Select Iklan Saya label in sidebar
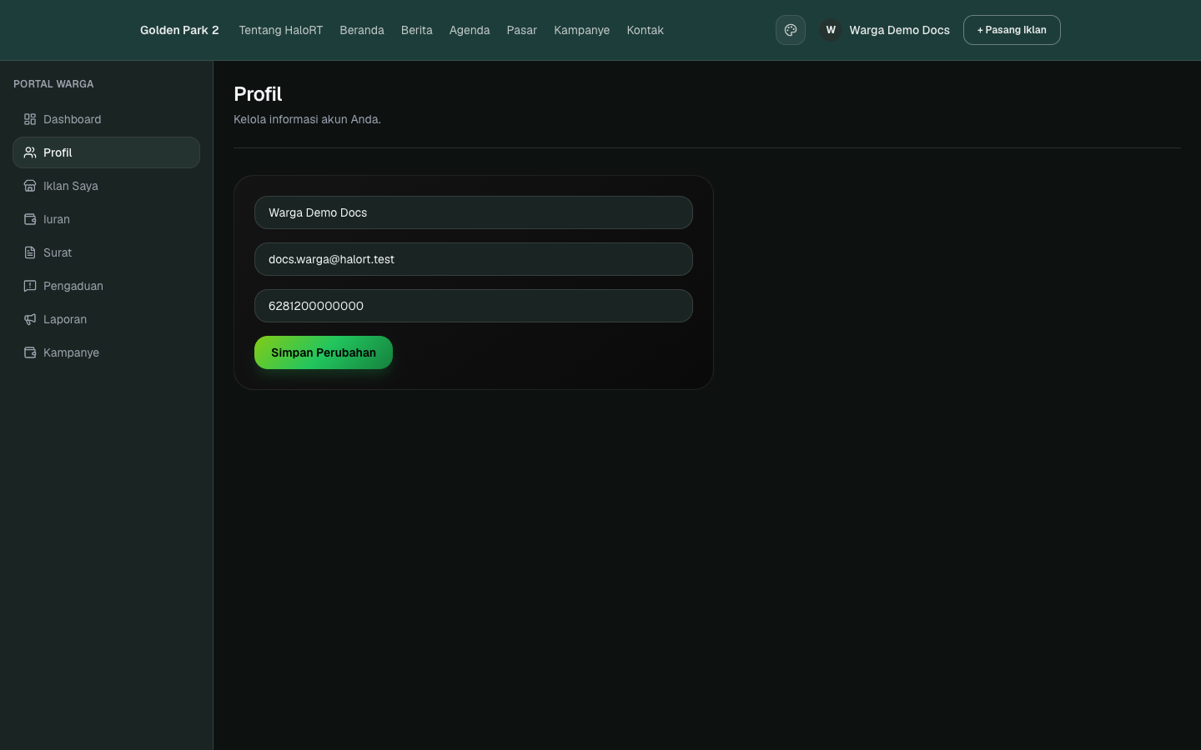The image size is (1201, 750). pyautogui.click(x=71, y=186)
